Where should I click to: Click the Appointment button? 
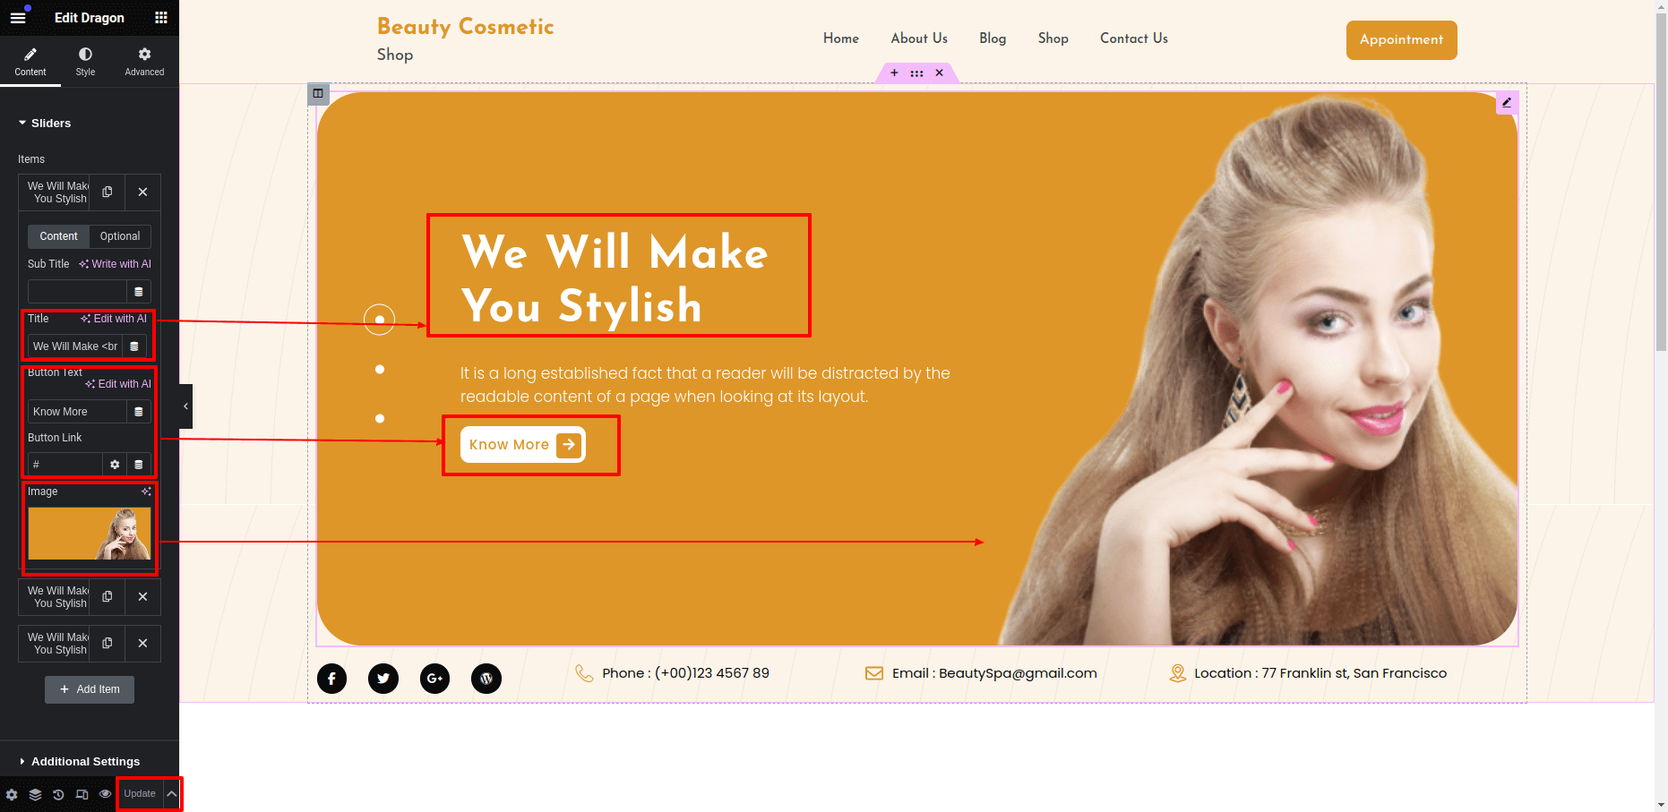point(1401,40)
